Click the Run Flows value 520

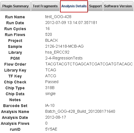click(49, 34)
